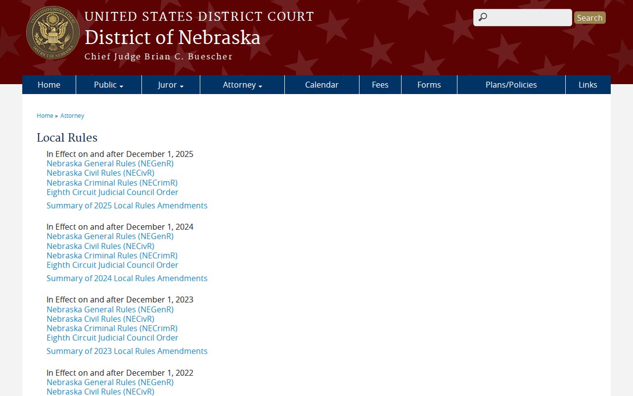The image size is (633, 396).
Task: Open the Home navigation item
Action: point(49,85)
